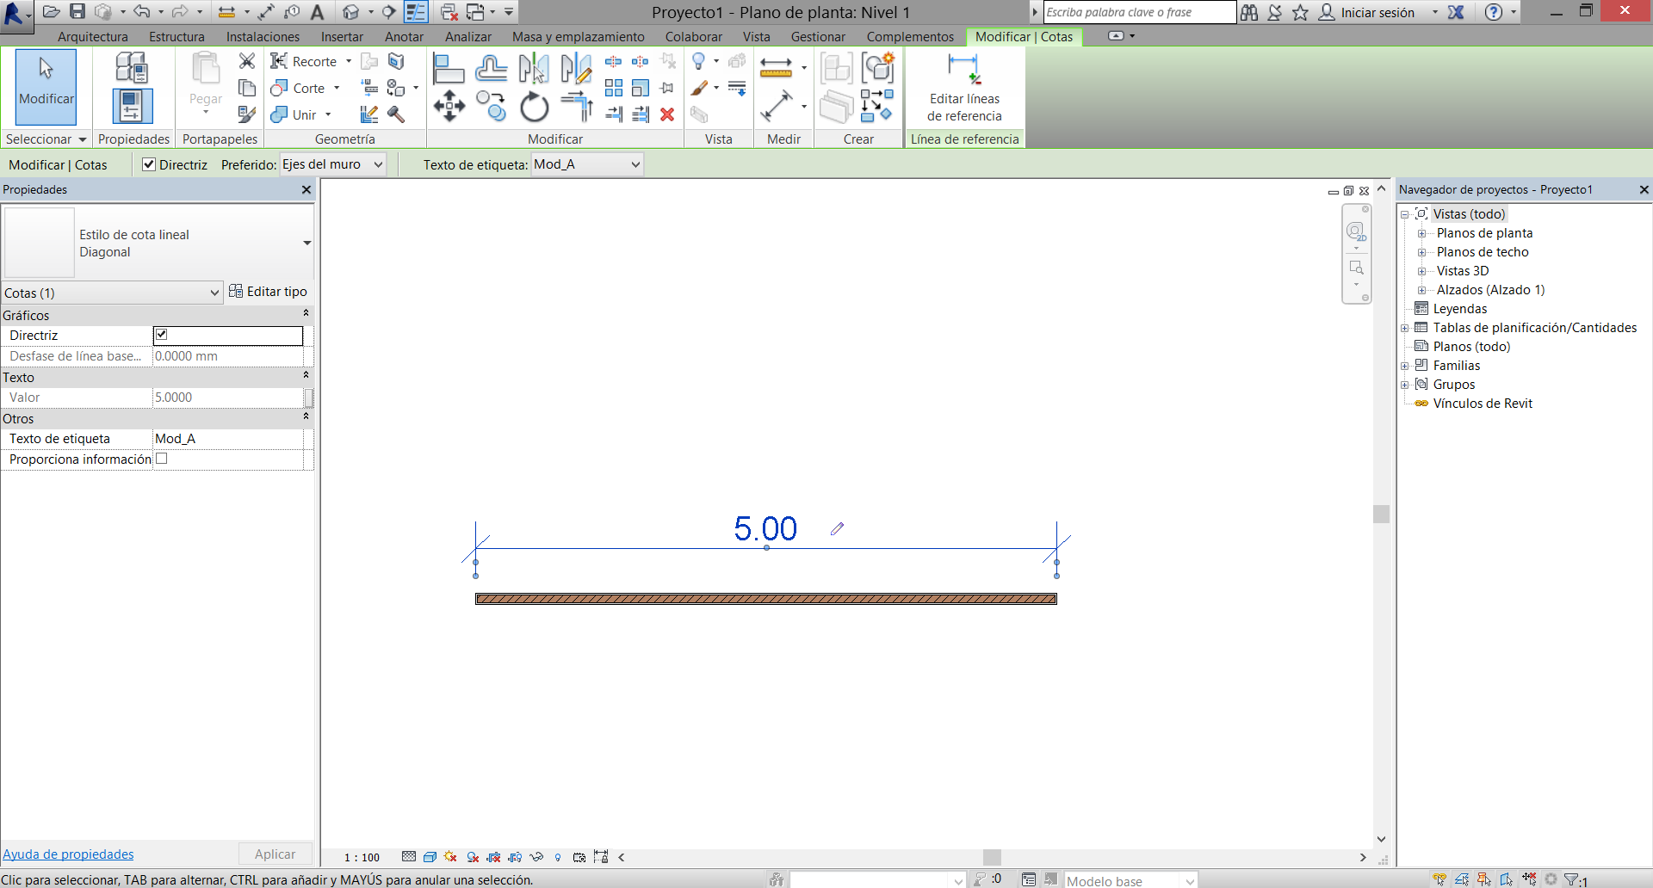Image resolution: width=1653 pixels, height=888 pixels.
Task: Click the search keyword input field
Action: [1138, 12]
